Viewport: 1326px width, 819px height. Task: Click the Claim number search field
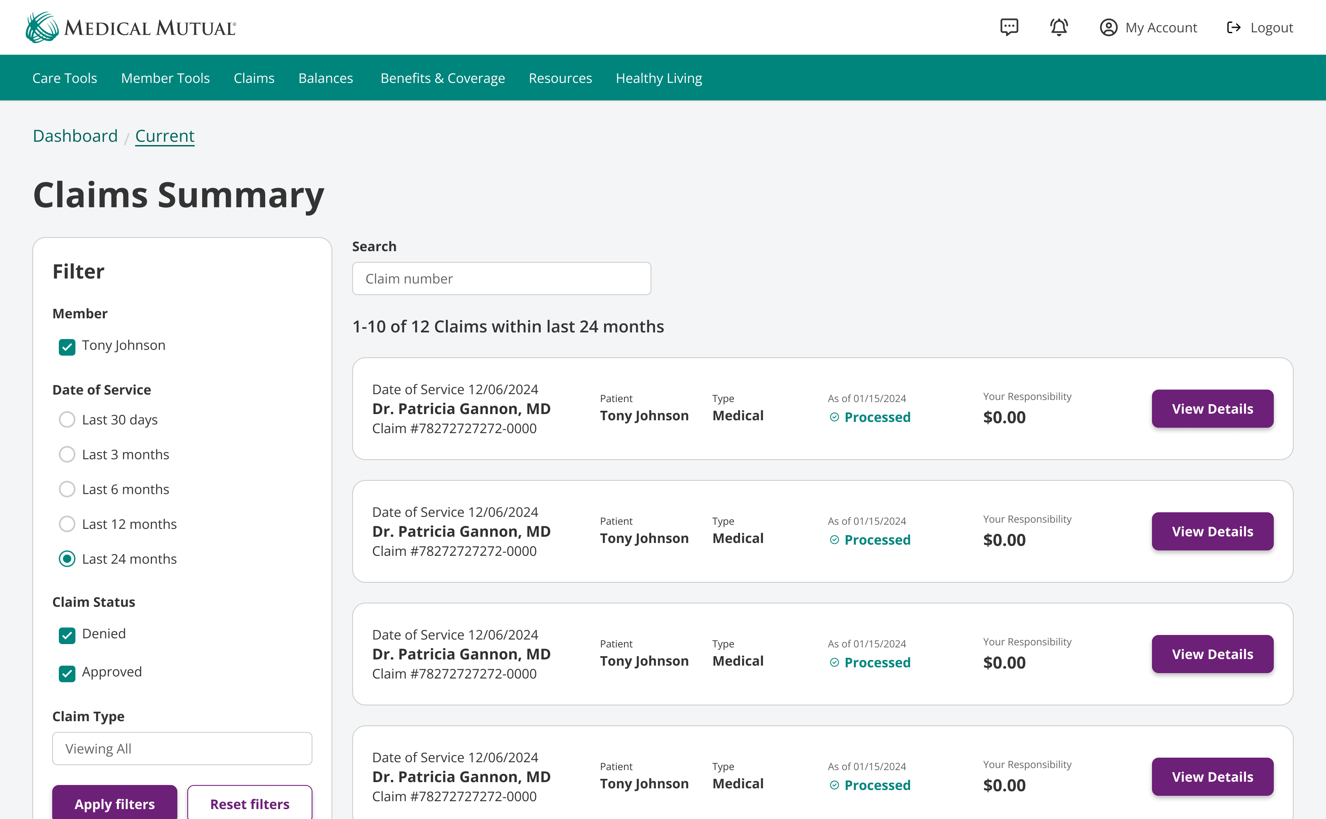point(501,279)
